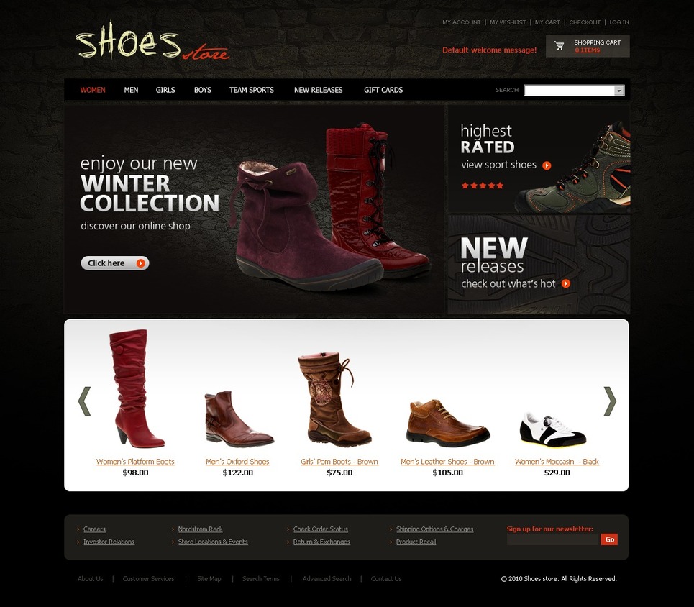Click orange arrow beside check out what's hot

[566, 284]
